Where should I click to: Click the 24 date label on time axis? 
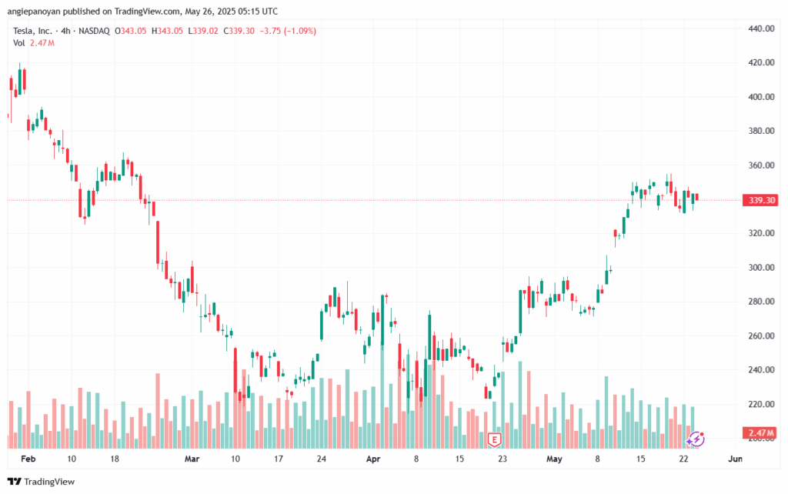[x=322, y=459]
